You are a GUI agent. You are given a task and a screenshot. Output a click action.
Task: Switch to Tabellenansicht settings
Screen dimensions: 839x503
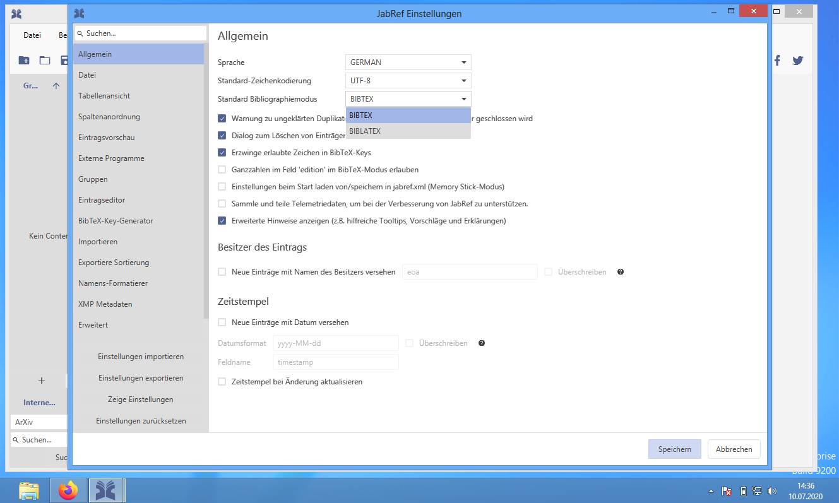pyautogui.click(x=138, y=96)
